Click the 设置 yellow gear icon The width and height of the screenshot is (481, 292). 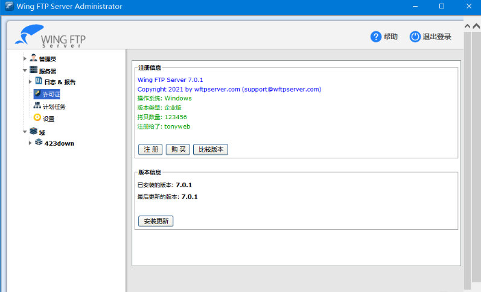click(x=37, y=117)
